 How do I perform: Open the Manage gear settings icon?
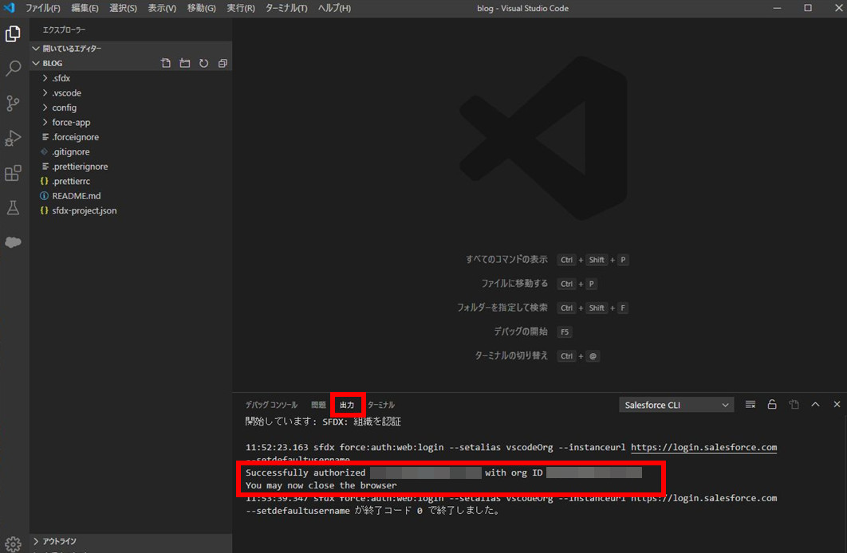coord(13,545)
